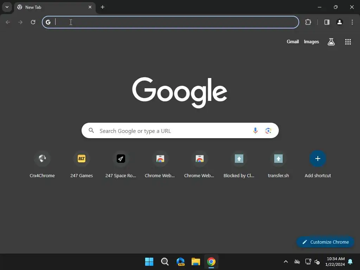Launch Edge PRE from taskbar

pyautogui.click(x=180, y=262)
